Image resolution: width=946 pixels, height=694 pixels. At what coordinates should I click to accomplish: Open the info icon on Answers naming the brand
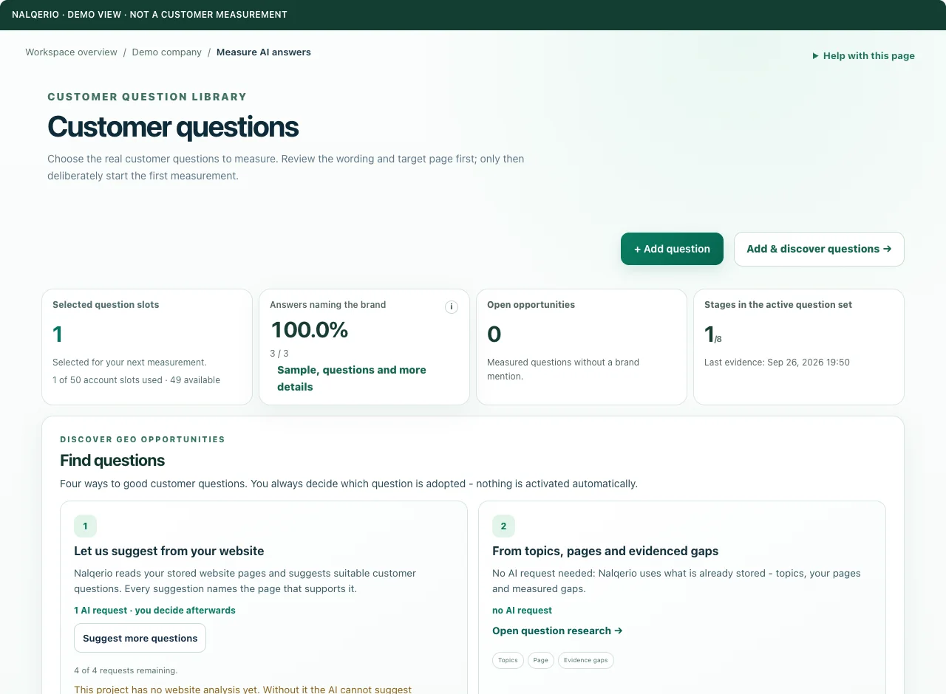coord(452,307)
